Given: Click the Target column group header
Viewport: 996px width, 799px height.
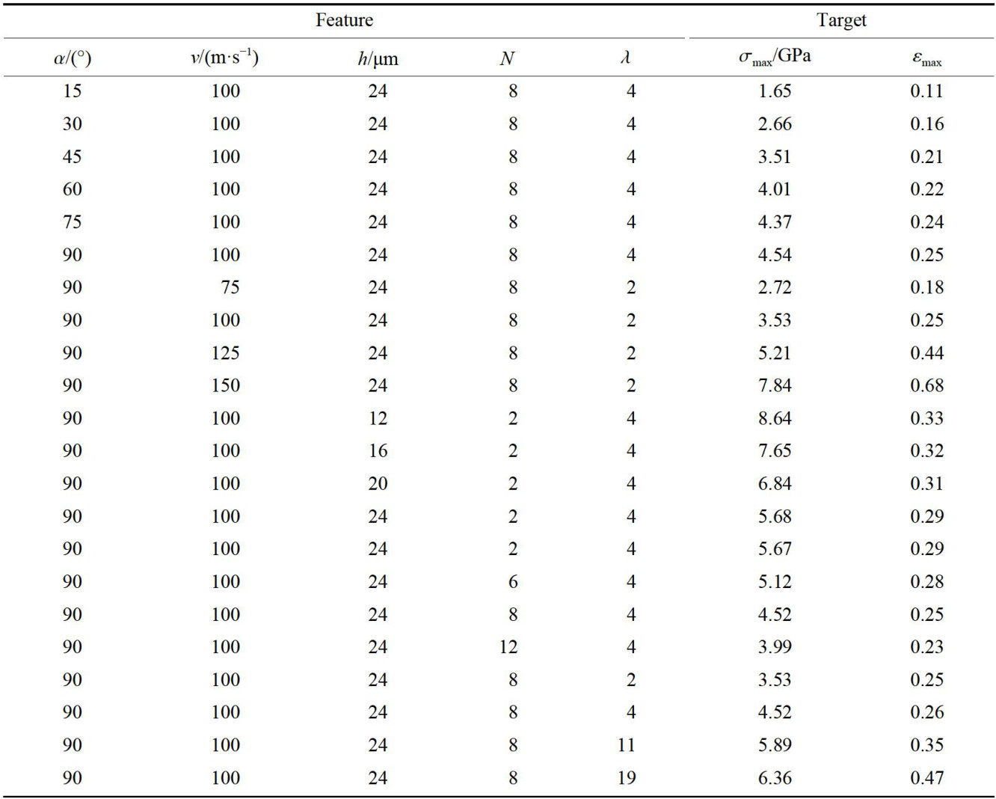Looking at the screenshot, I should click(841, 20).
